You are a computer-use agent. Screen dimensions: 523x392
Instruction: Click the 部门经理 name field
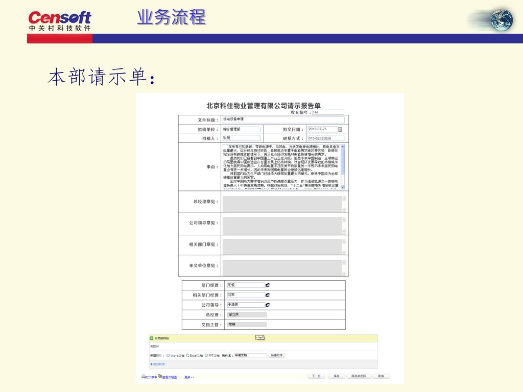point(246,285)
